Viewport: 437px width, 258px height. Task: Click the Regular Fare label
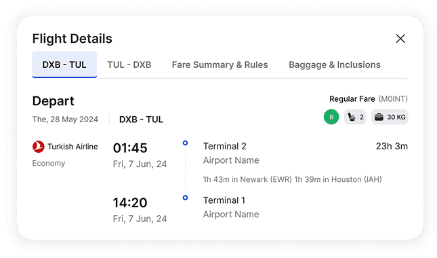point(352,99)
